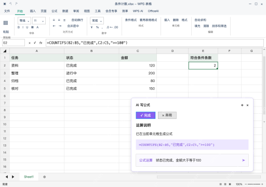Click 删除 in the cells group
Image resolution: width=266 pixels, height=187 pixels.
point(176,20)
